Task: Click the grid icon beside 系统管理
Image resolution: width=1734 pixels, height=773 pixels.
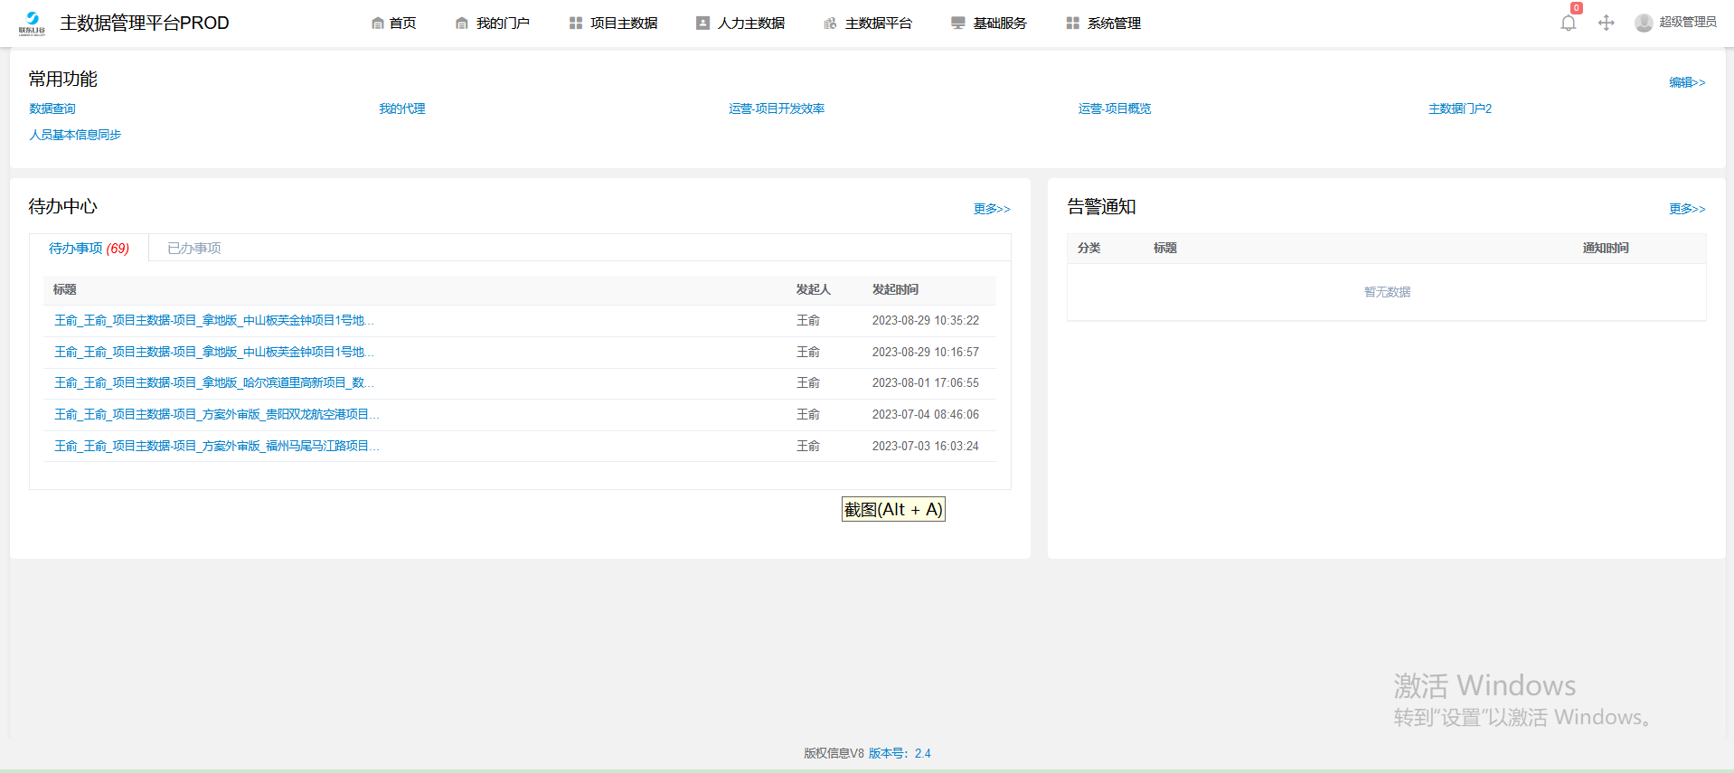Action: tap(1073, 24)
